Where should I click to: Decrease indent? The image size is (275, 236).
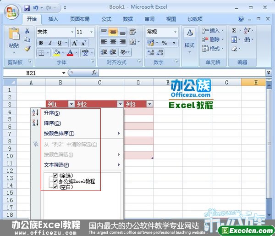click(104, 52)
